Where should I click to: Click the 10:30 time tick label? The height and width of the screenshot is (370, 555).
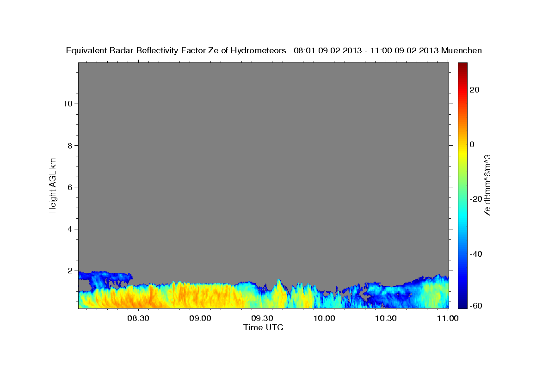[386, 319]
